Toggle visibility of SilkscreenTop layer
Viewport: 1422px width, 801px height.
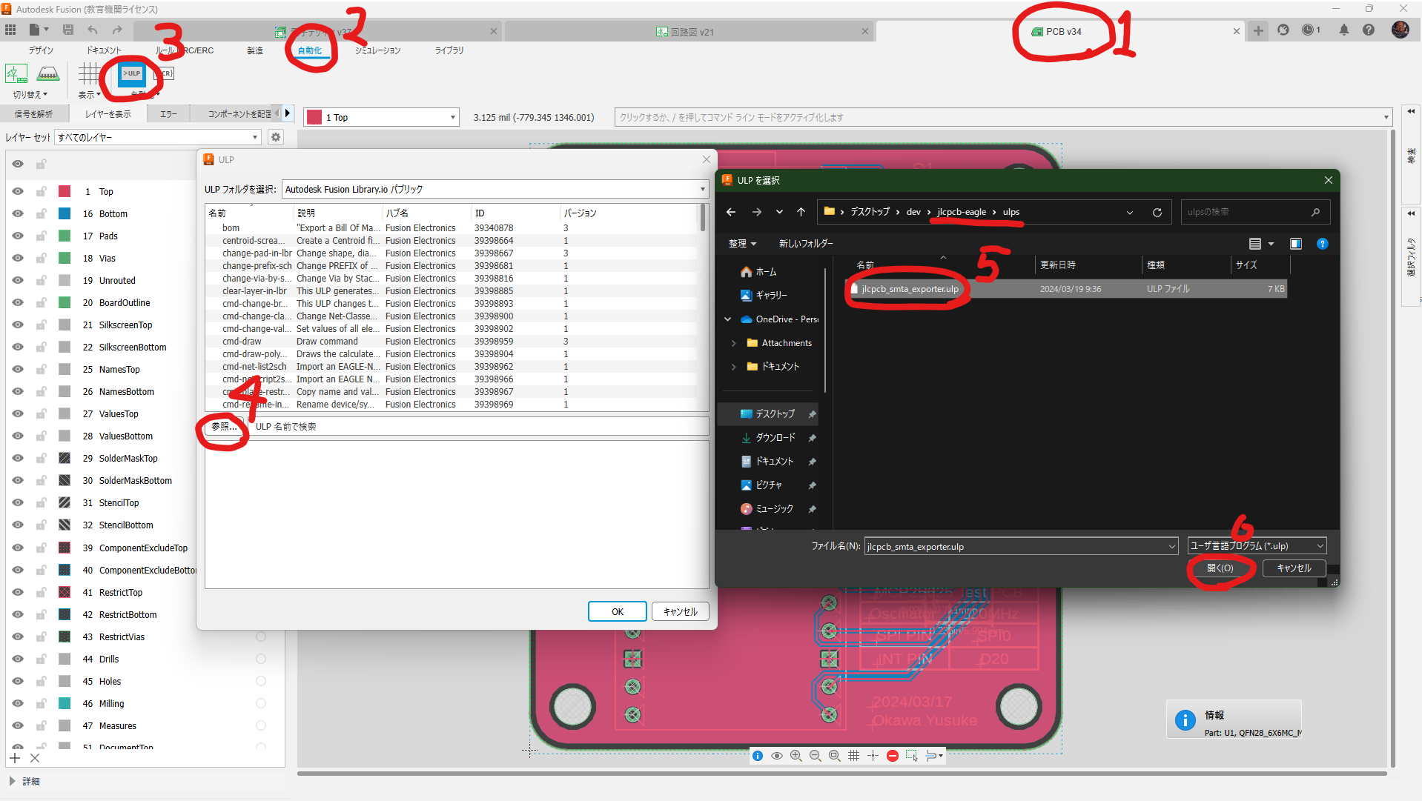point(18,325)
